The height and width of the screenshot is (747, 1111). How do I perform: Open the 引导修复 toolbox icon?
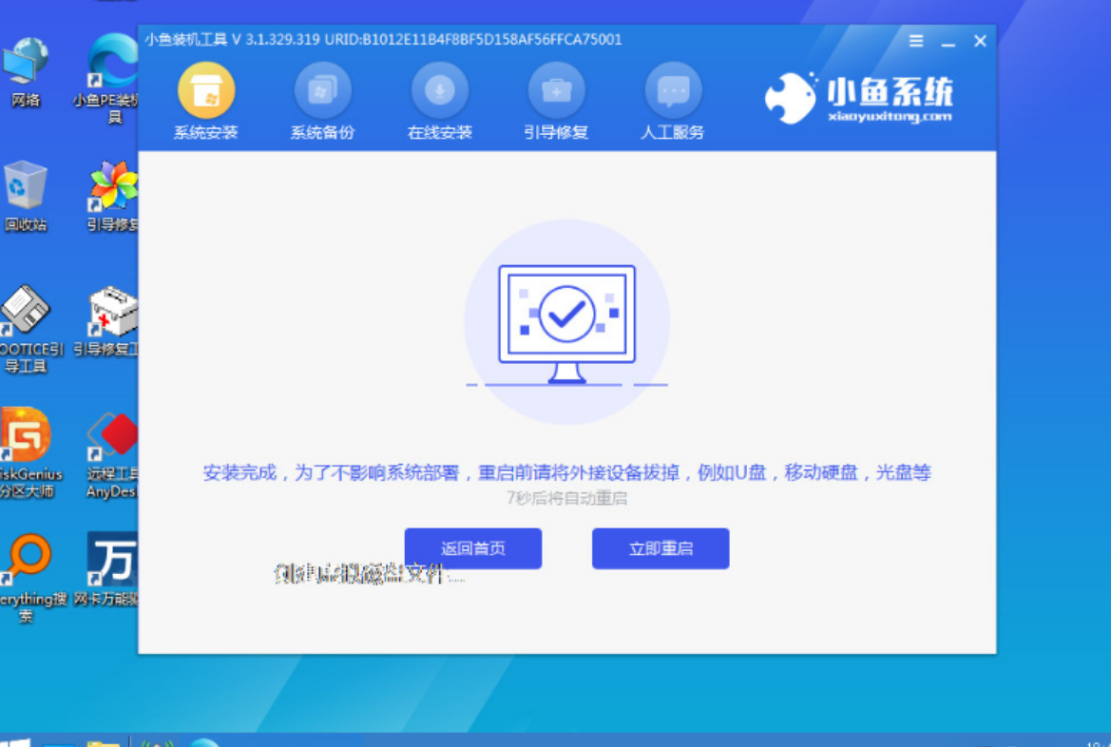pyautogui.click(x=556, y=92)
